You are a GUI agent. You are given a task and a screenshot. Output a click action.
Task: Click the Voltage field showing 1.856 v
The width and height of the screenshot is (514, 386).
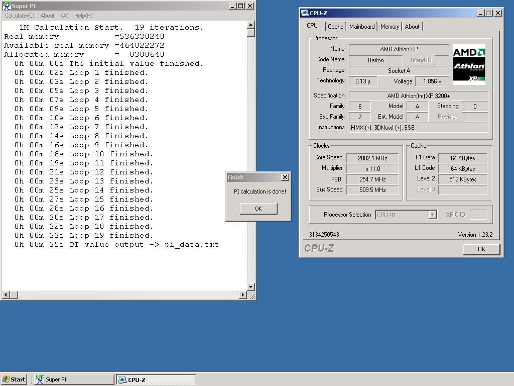[432, 81]
